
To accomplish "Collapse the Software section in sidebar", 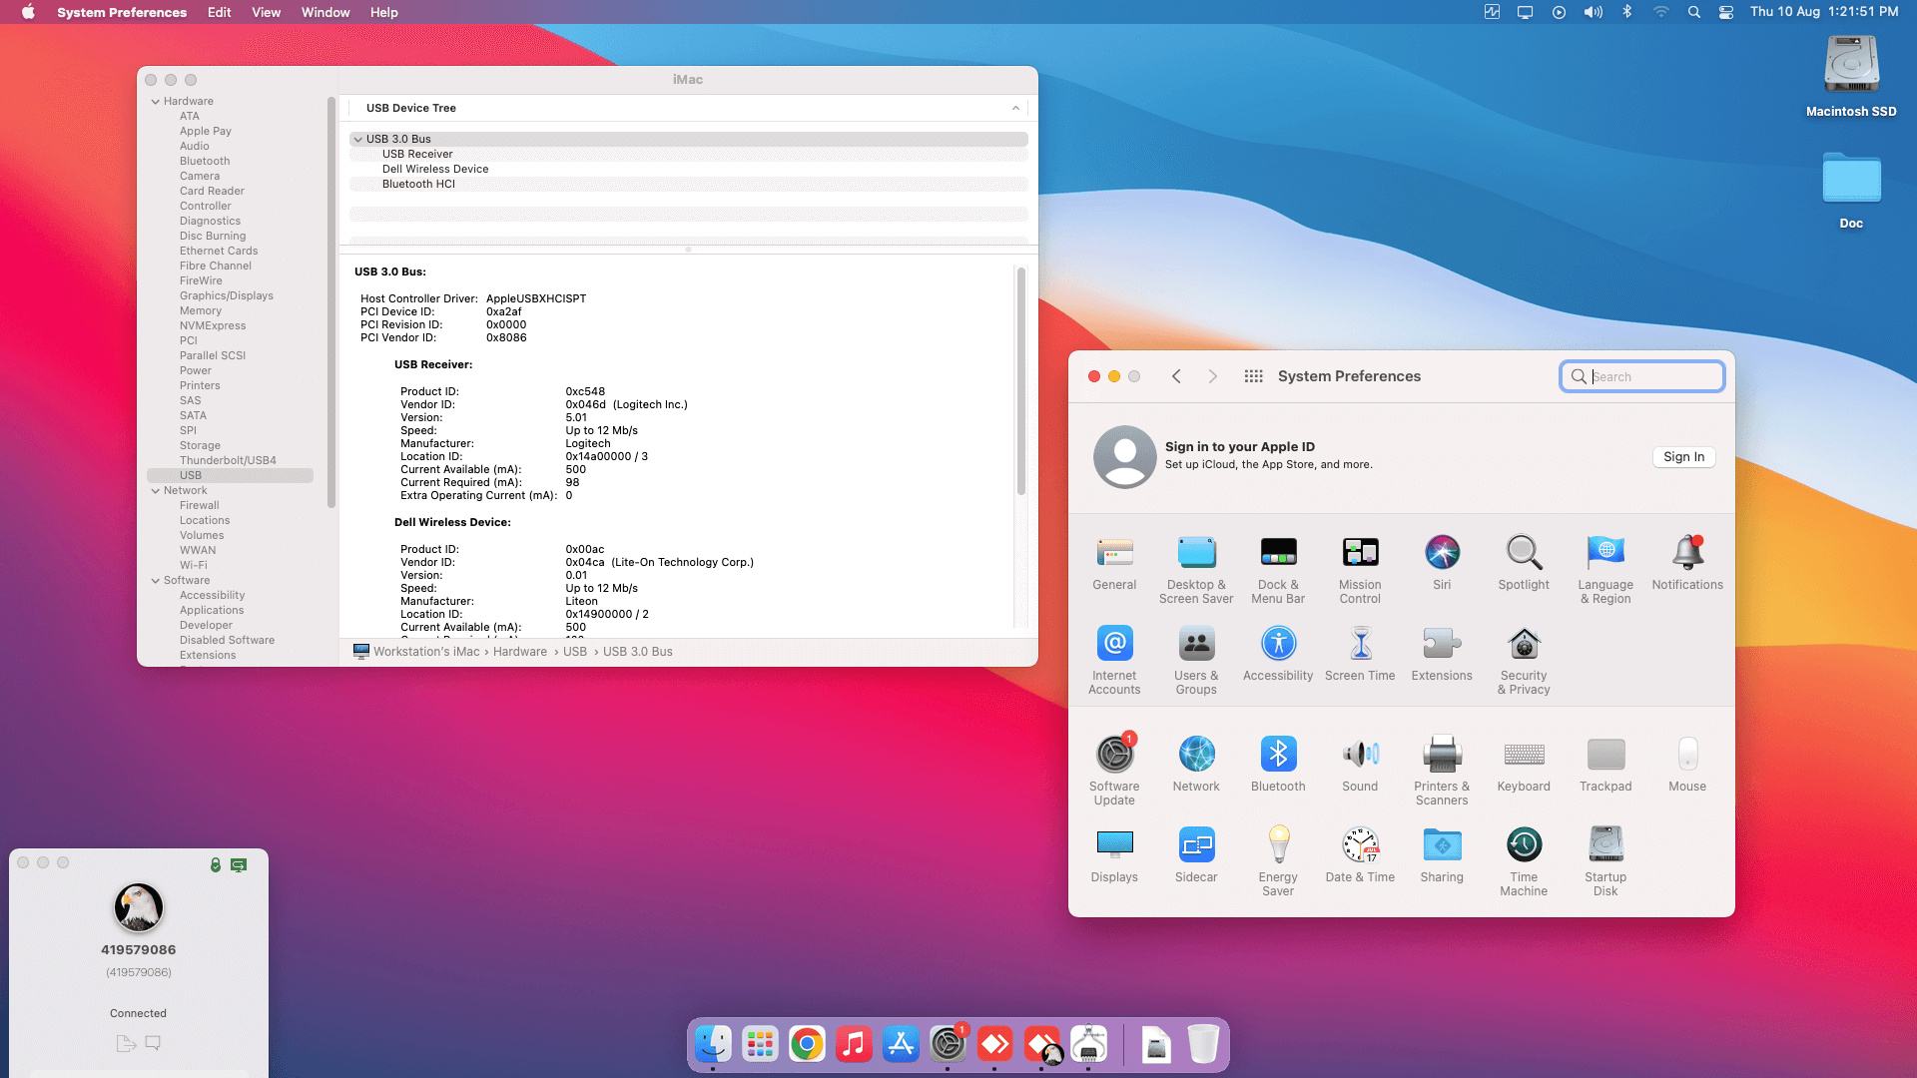I will coord(156,581).
